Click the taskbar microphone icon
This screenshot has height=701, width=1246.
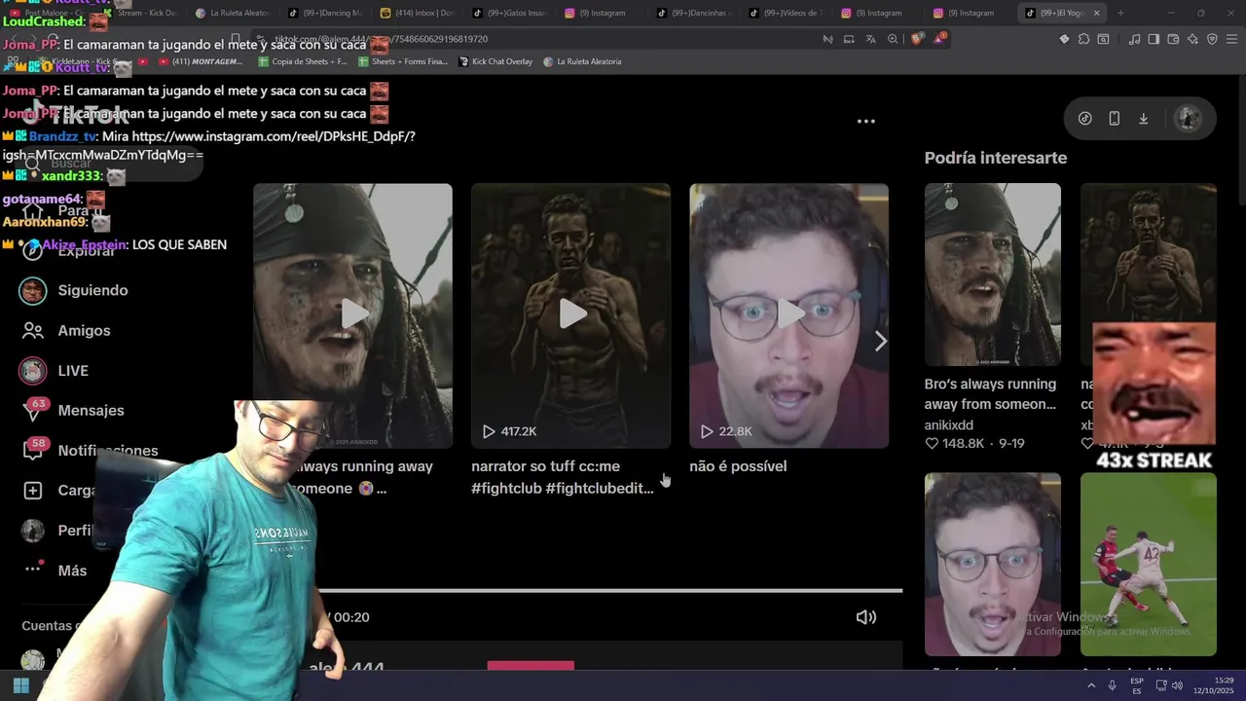click(x=1112, y=685)
